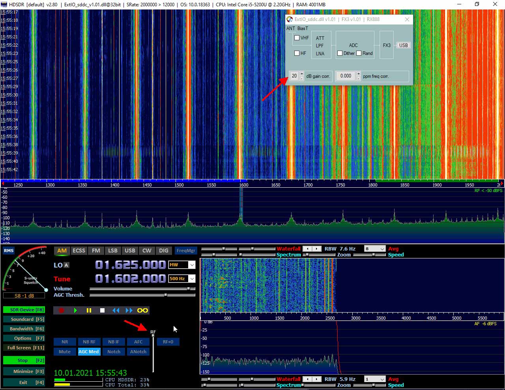Increase ppm freq correction with plus
505x390 pixels.
[x=358, y=74]
